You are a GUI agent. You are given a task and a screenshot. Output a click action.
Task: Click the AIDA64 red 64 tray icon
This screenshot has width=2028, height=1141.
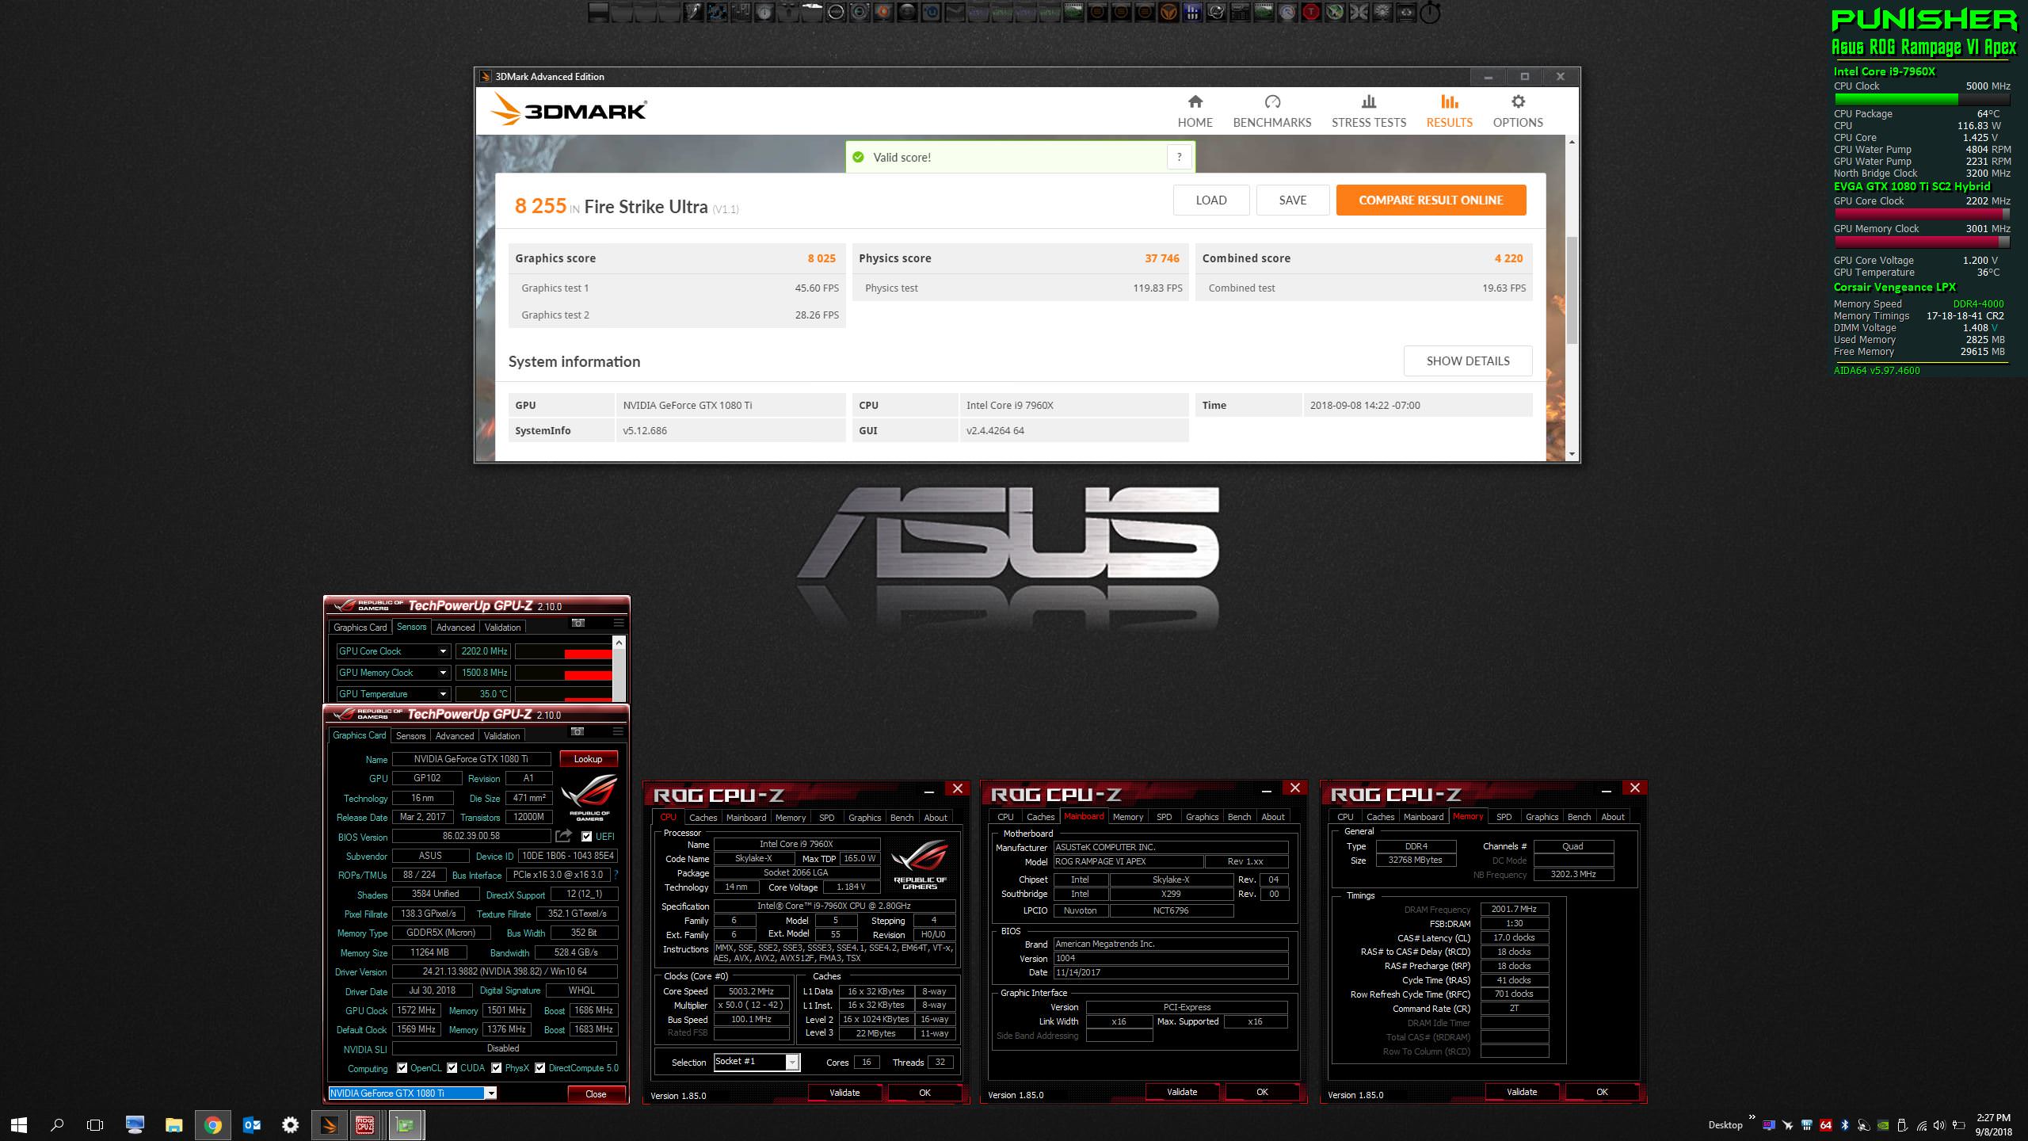coord(1826,1125)
